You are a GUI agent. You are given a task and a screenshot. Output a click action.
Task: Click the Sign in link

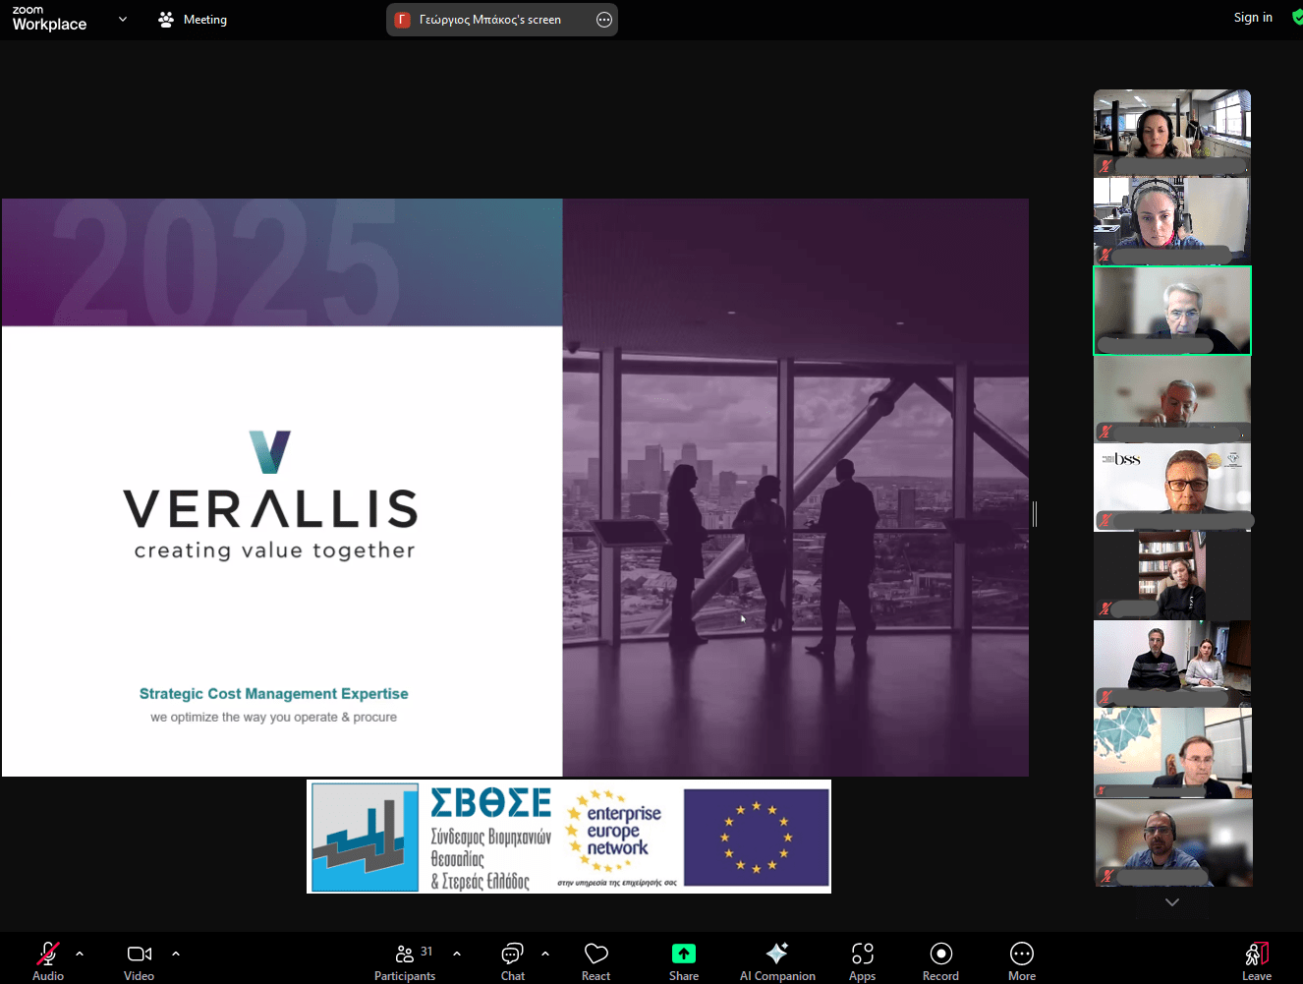pos(1252,18)
